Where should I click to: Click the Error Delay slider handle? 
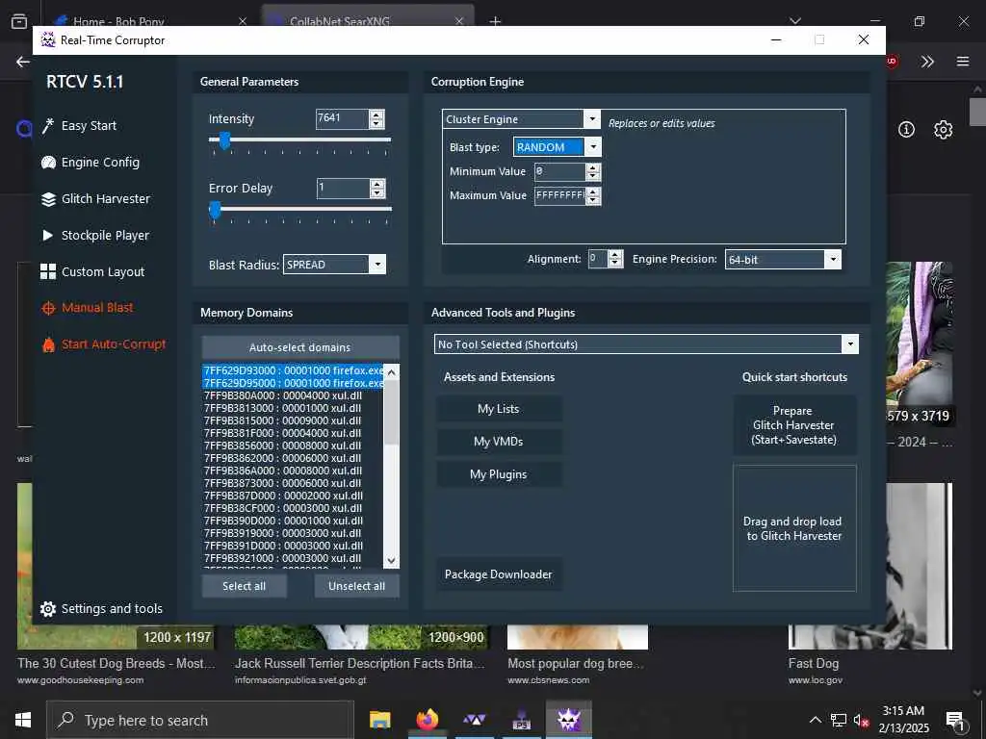pos(215,210)
